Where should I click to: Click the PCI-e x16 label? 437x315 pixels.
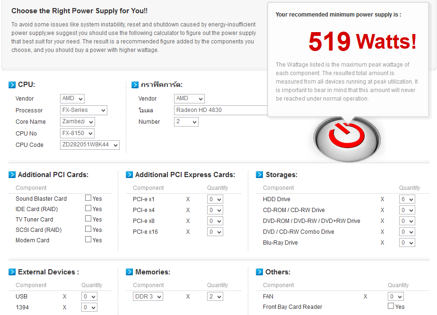[x=145, y=232]
